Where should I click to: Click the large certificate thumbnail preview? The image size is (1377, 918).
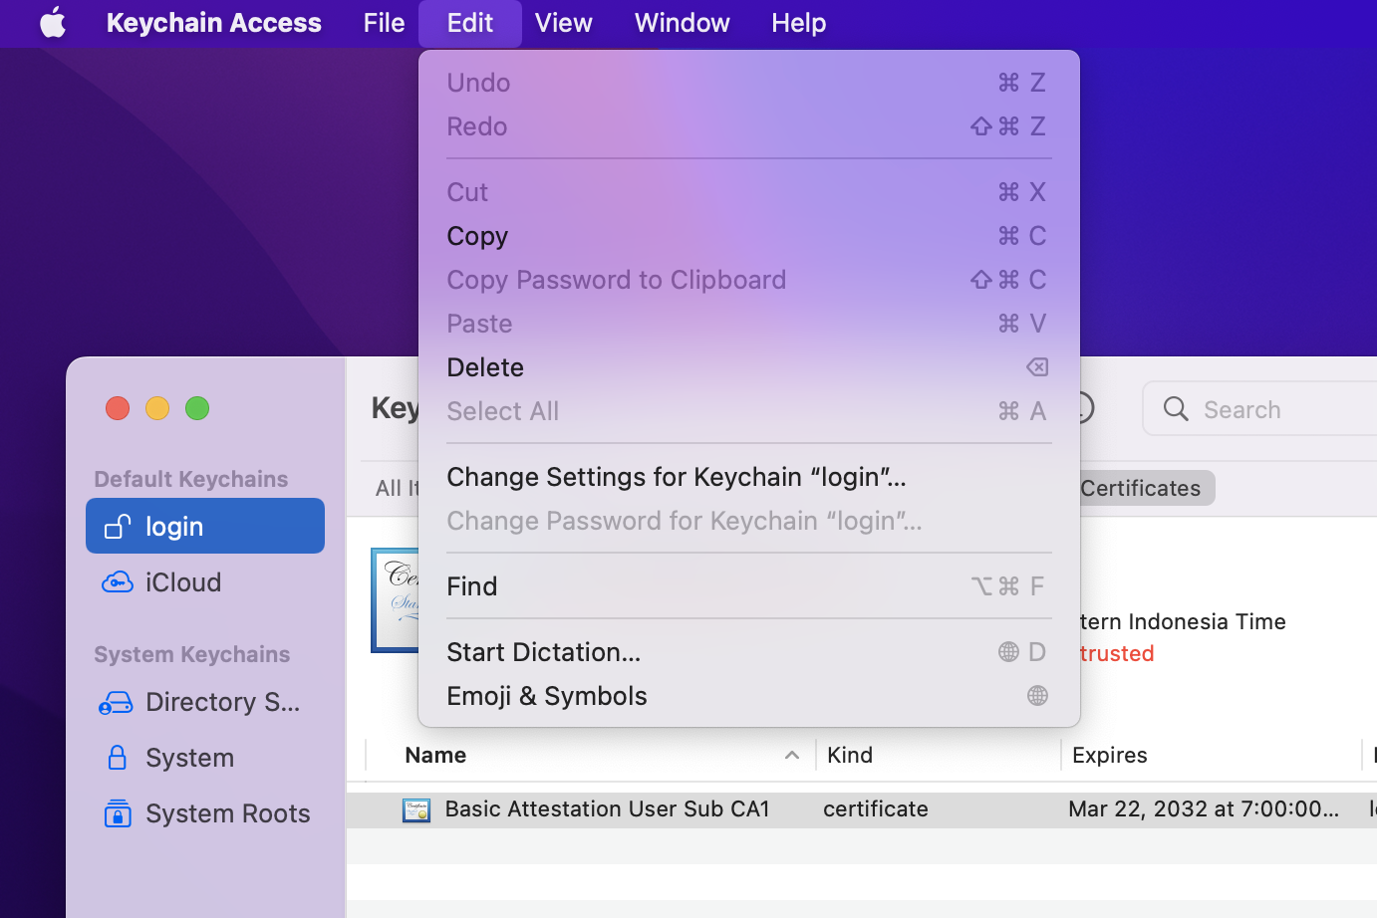395,600
